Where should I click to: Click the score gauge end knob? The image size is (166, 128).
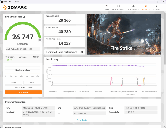point(40,40)
